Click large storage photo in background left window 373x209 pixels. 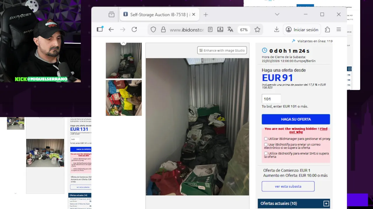(x=45, y=153)
